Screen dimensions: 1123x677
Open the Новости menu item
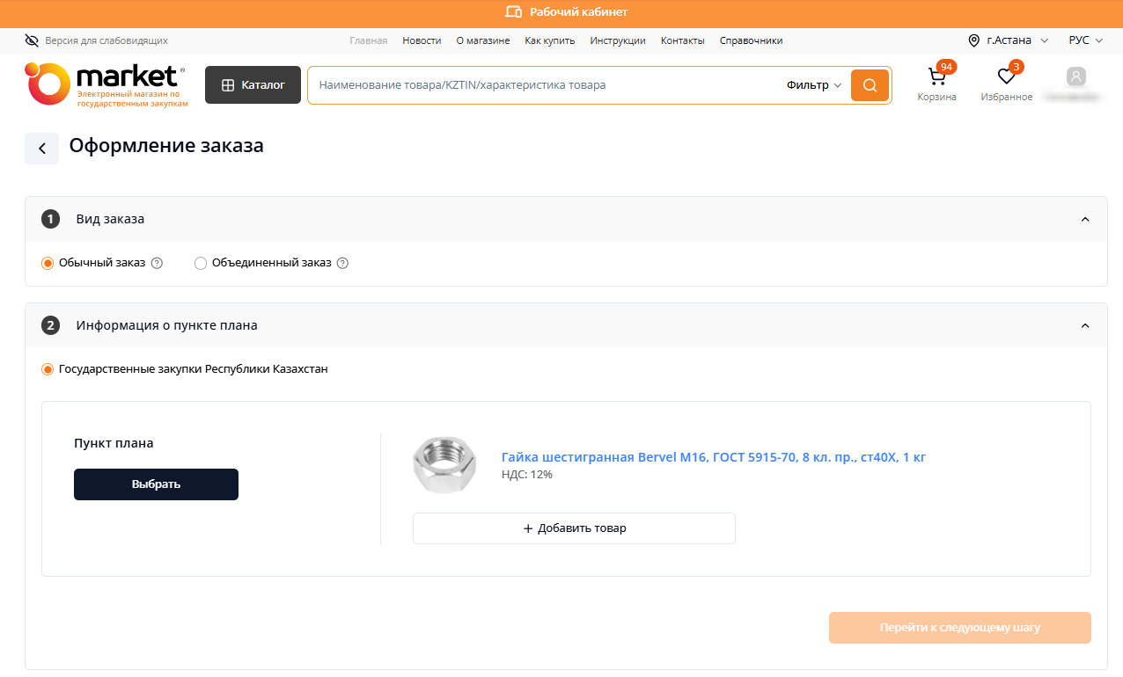coord(422,40)
